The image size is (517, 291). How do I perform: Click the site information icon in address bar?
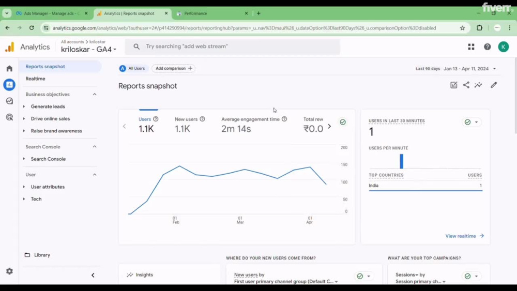(46, 28)
